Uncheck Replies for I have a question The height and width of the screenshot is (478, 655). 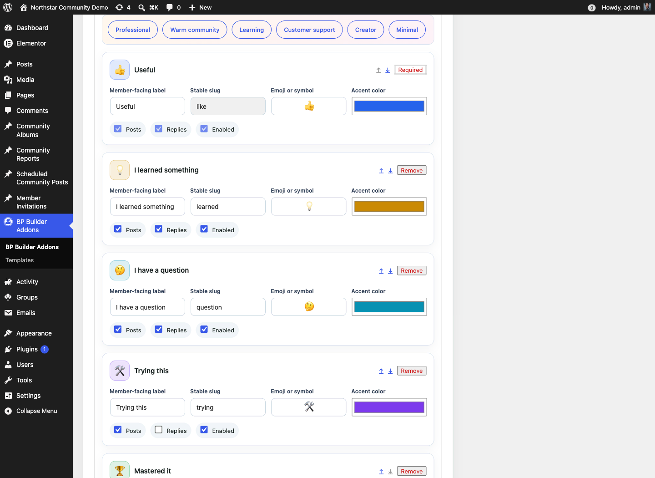pyautogui.click(x=159, y=329)
